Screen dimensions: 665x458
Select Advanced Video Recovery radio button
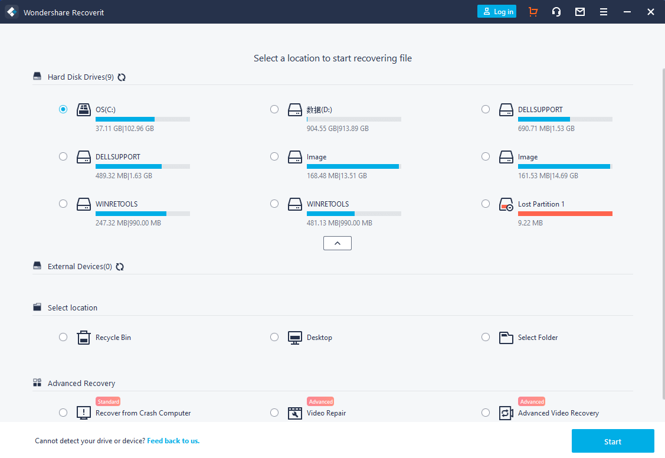tap(486, 413)
